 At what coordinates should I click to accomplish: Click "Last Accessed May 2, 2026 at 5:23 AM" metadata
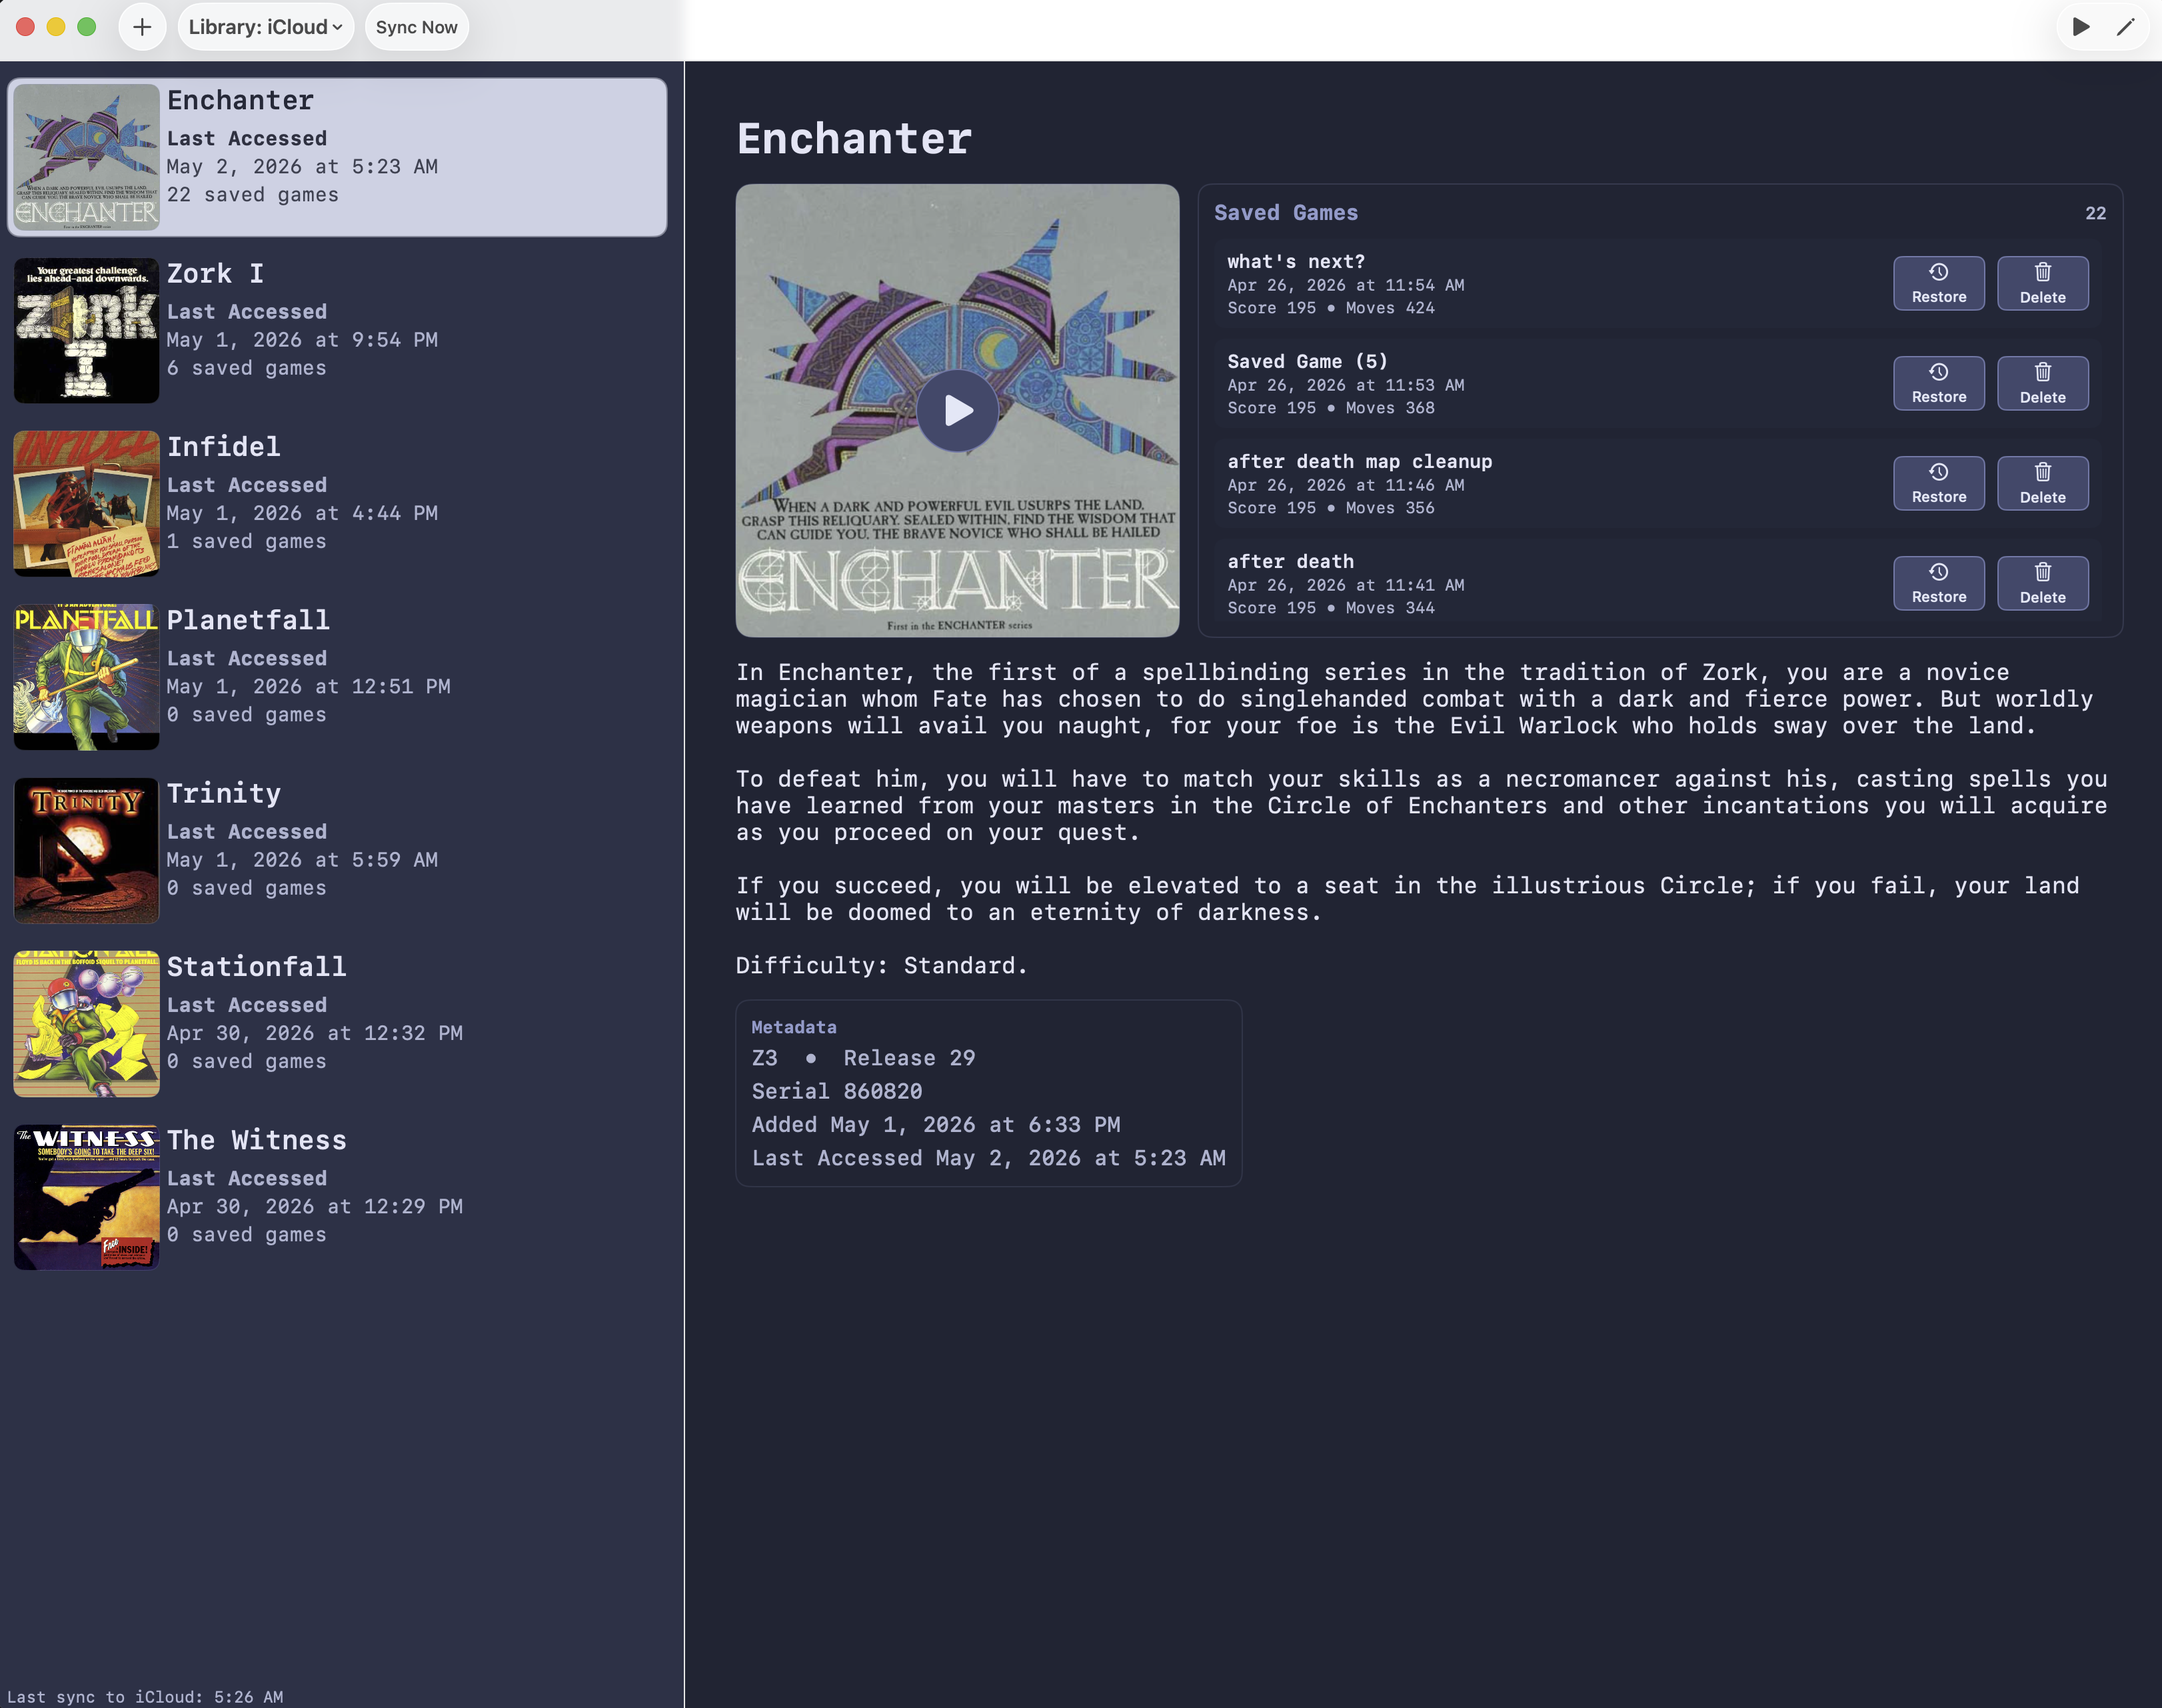(x=988, y=1158)
